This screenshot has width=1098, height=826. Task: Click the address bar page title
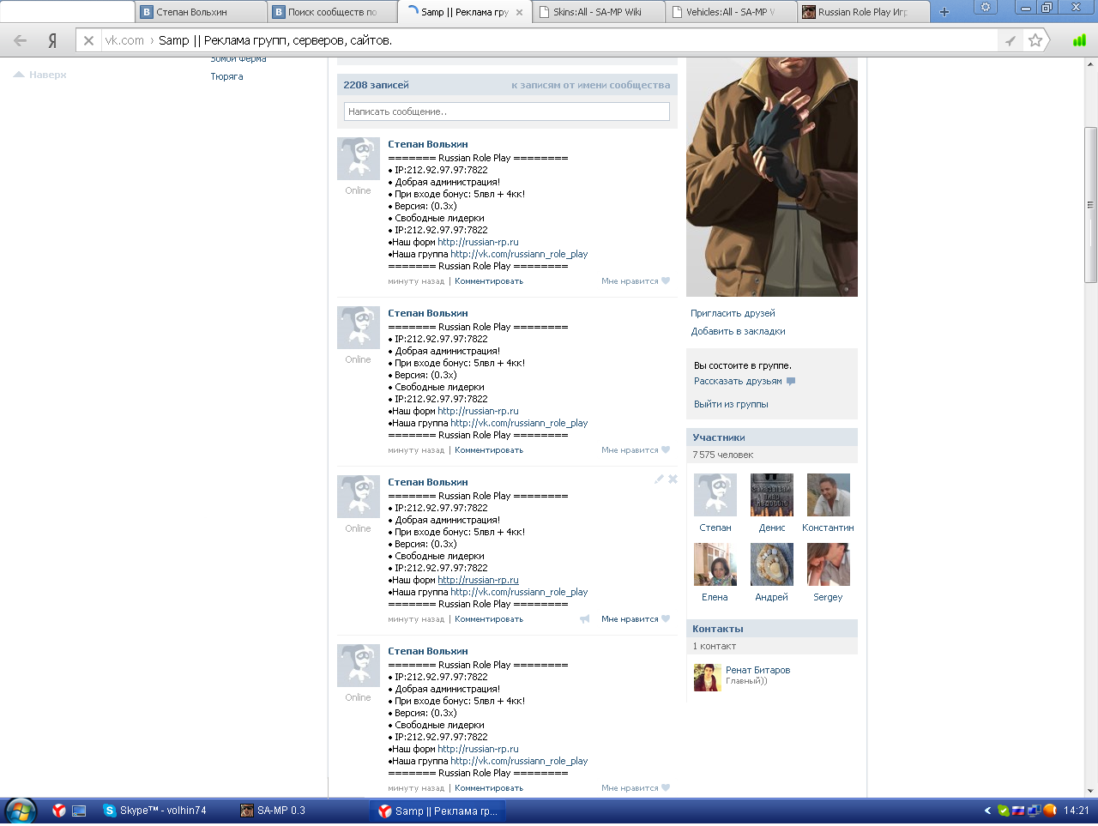point(275,40)
